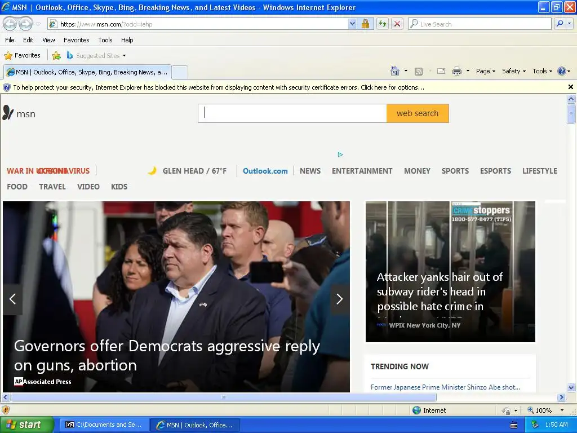Refresh the page with the green arrows icon

pyautogui.click(x=383, y=24)
